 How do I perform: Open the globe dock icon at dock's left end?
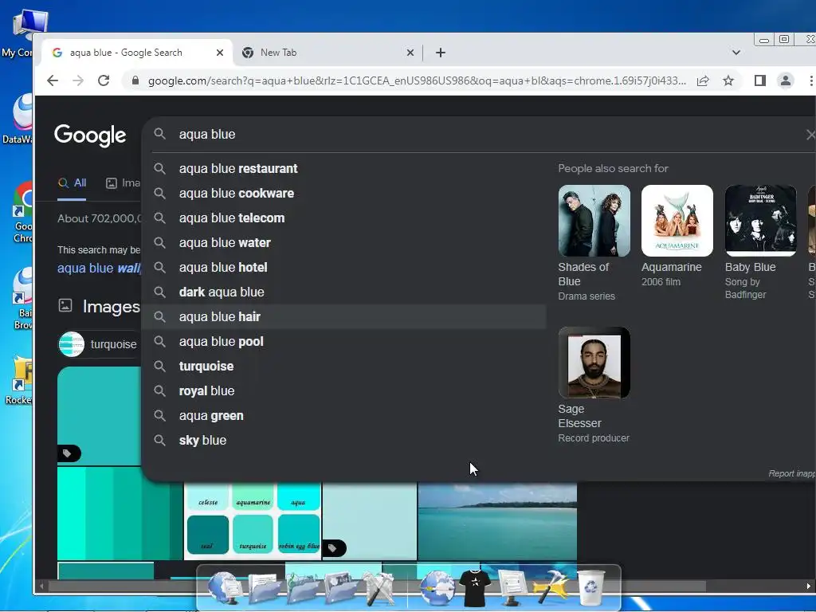[225, 588]
